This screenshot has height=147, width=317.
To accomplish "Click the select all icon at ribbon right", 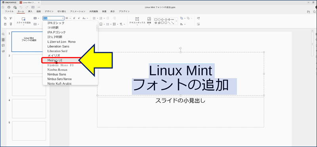I will tap(199, 24).
